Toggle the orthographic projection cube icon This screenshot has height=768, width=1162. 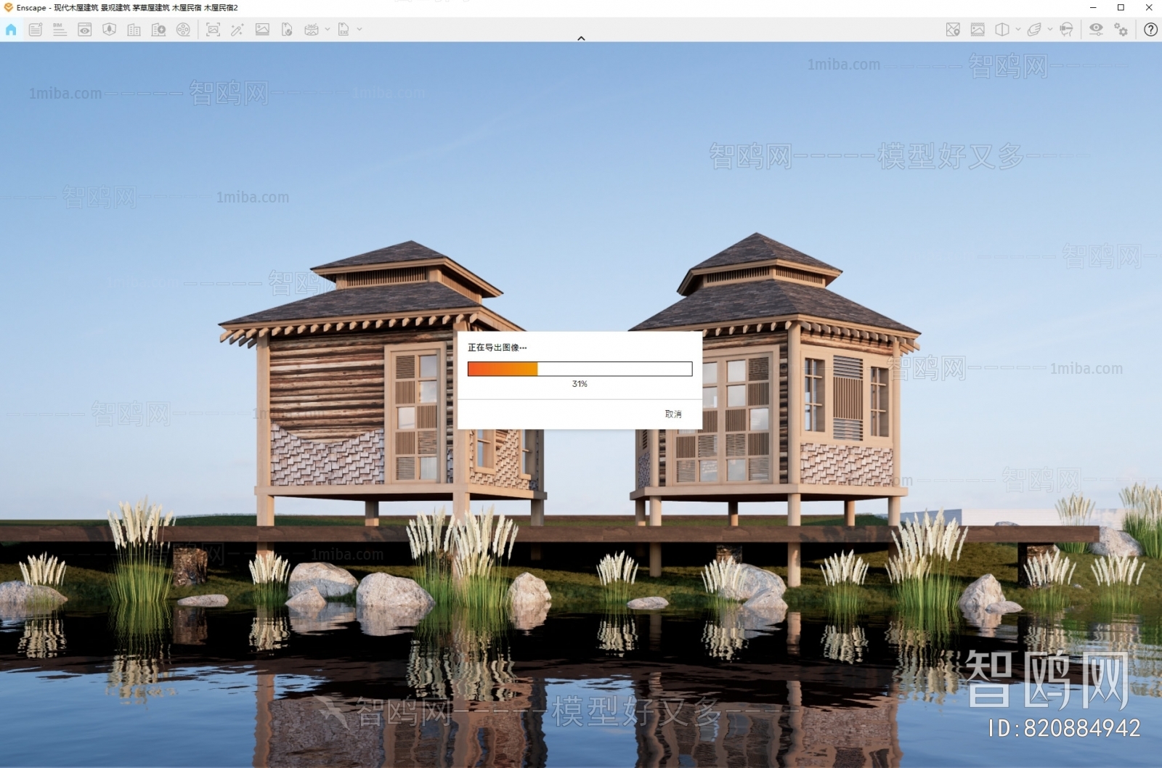(x=1003, y=30)
